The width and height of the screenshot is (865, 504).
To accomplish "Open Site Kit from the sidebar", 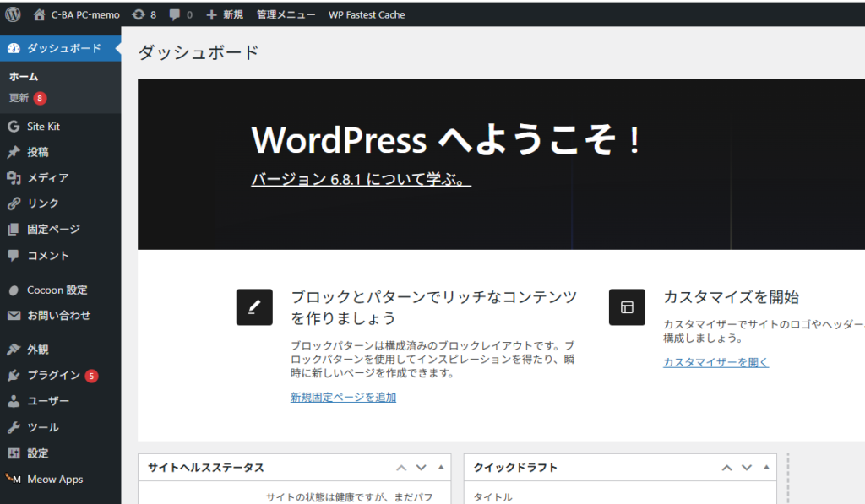I will 43,127.
